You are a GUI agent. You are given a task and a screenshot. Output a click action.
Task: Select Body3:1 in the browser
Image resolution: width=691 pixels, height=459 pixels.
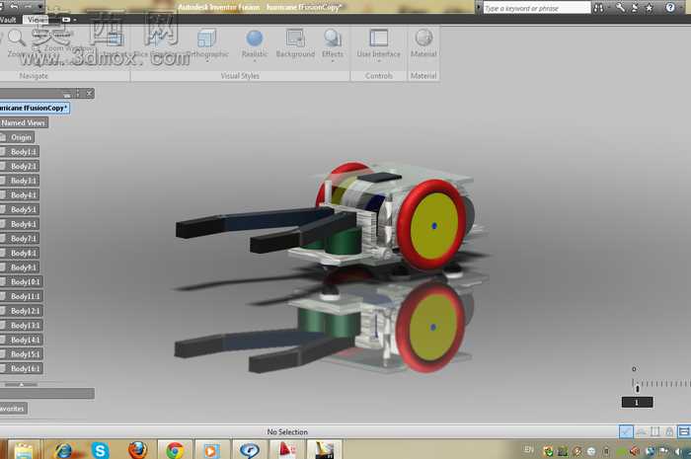(20, 181)
